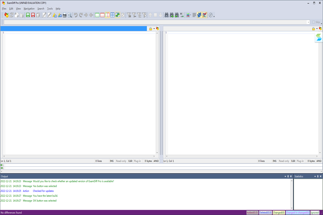This screenshot has width=323, height=215.
Task: Click Plug-in in the right pane status bar
Action: pos(300,161)
